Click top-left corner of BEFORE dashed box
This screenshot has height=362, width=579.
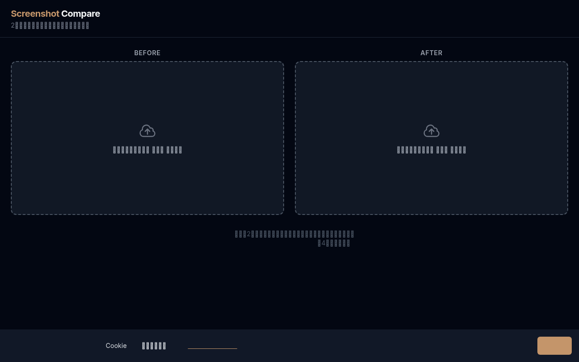tap(13, 63)
